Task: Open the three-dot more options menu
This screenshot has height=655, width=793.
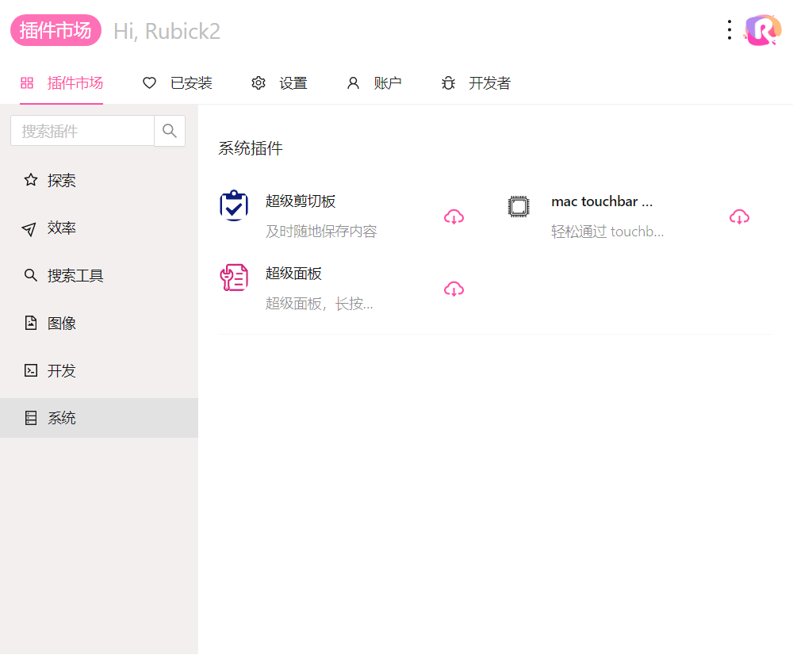Action: (x=730, y=30)
